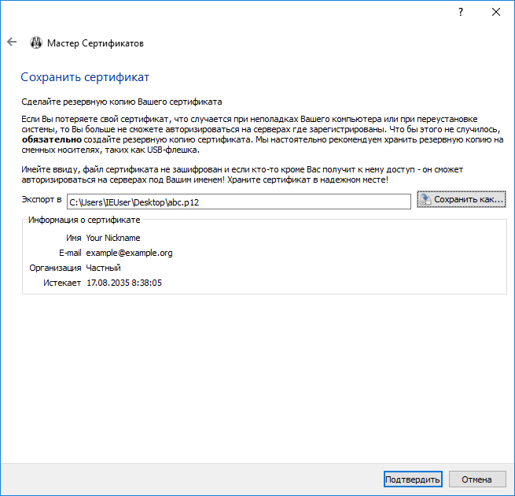Click the Истекает field label
The width and height of the screenshot is (515, 496).
tap(62, 283)
